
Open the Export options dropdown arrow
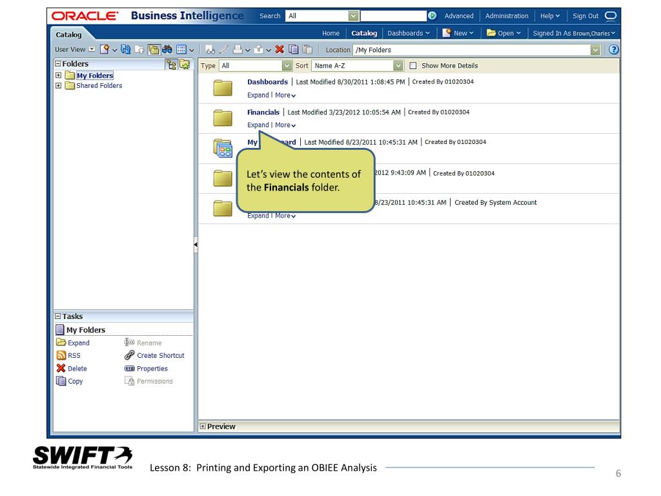click(x=268, y=50)
